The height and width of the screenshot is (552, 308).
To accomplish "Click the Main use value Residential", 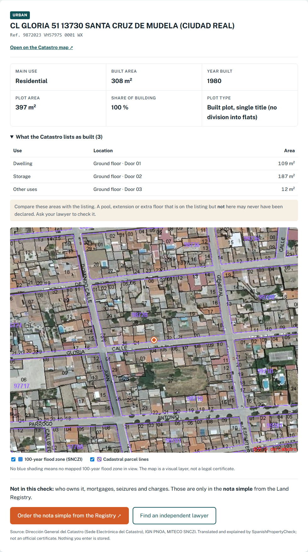I will (x=31, y=81).
